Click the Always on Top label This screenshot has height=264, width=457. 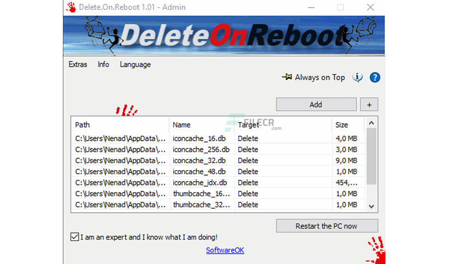pos(320,77)
